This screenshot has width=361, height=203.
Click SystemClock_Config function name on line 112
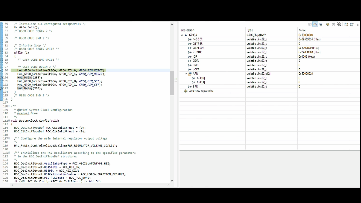point(34,121)
